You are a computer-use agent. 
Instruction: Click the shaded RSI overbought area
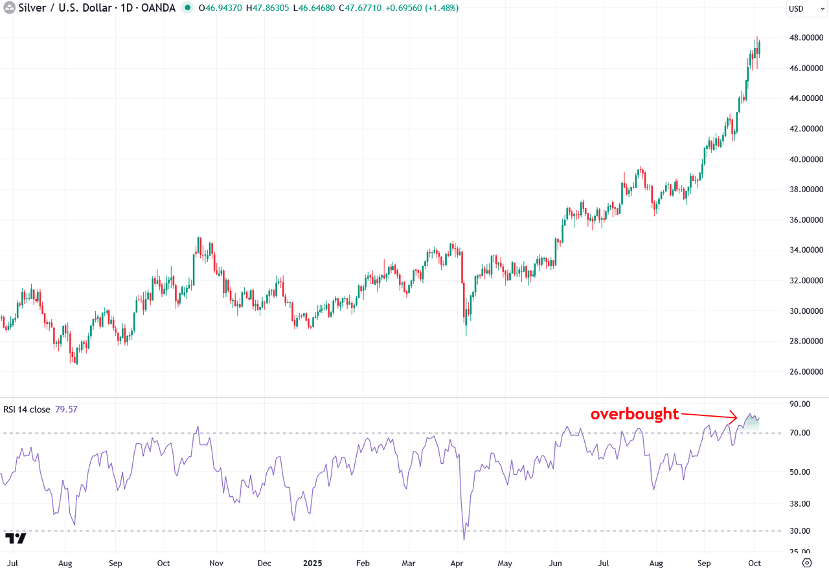click(x=752, y=424)
